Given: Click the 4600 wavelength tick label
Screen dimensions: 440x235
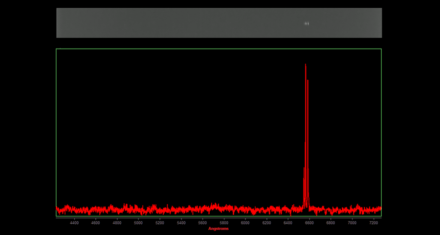Looking at the screenshot, I should pos(96,223).
